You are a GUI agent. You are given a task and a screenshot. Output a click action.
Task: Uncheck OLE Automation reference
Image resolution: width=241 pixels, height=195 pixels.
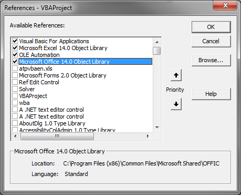15,55
